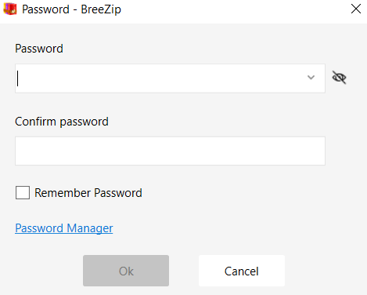The height and width of the screenshot is (295, 367).
Task: Tick the box beside Remember Password
Action: 23,193
